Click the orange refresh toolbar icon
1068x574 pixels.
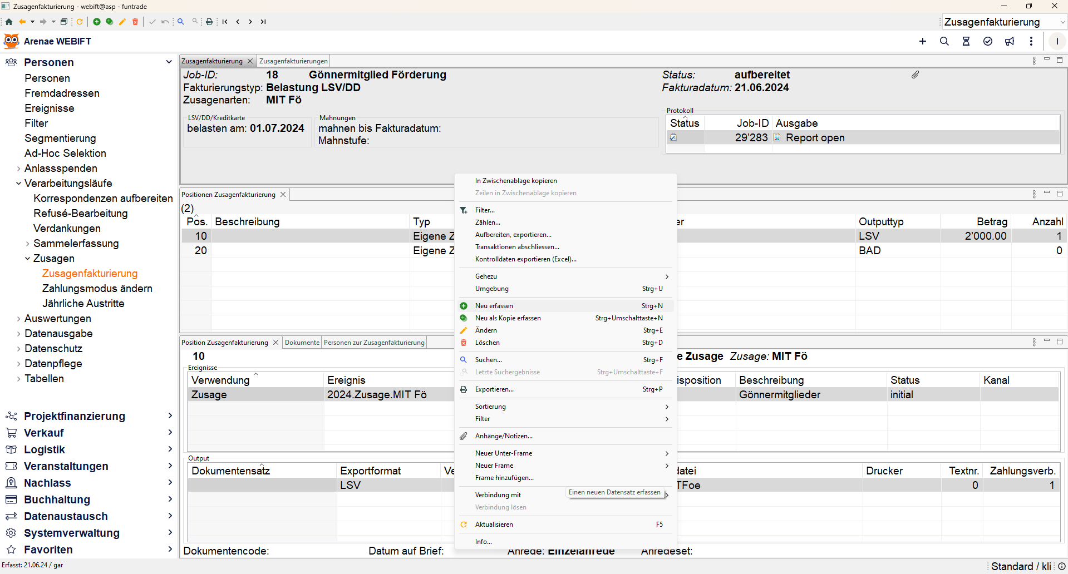[x=80, y=22]
